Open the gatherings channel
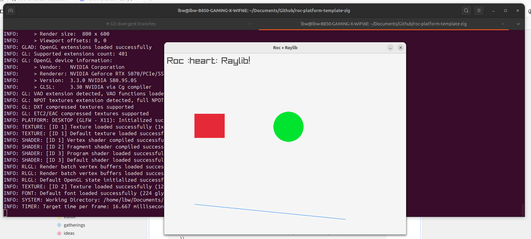Viewport: 531px width, 239px height. click(x=74, y=225)
